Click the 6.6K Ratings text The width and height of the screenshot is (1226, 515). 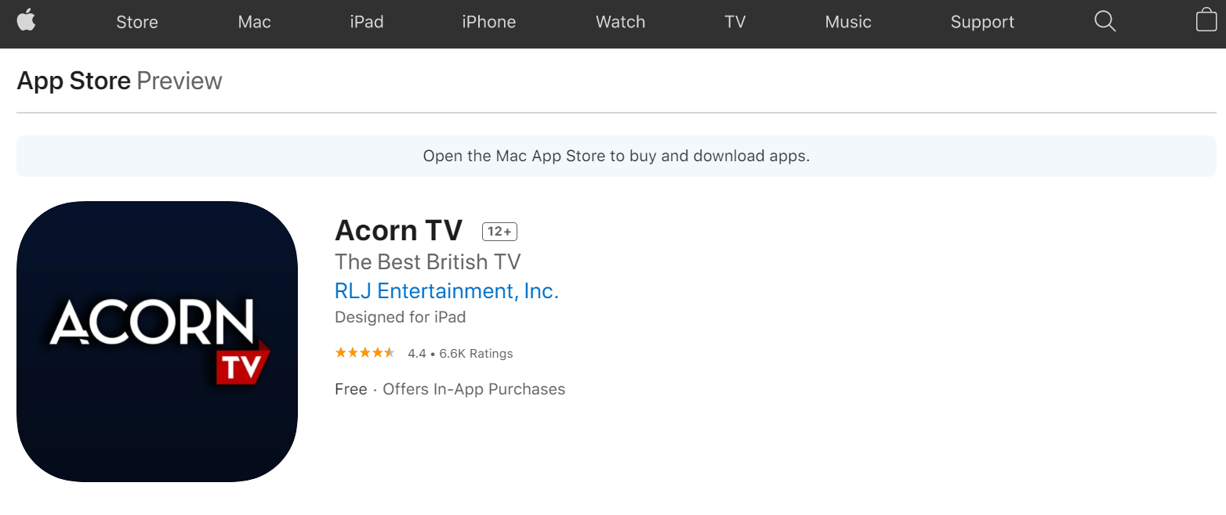coord(476,354)
